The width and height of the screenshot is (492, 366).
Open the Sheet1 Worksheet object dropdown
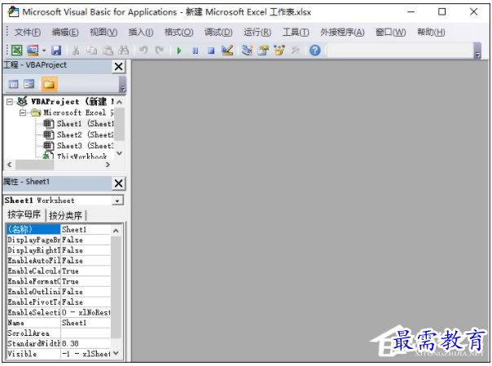click(x=117, y=201)
